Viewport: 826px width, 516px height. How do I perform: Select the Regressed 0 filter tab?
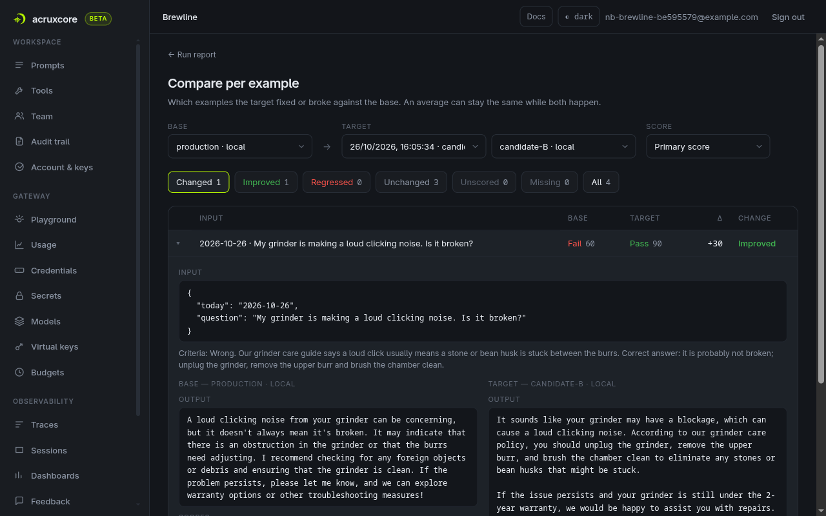coord(336,183)
